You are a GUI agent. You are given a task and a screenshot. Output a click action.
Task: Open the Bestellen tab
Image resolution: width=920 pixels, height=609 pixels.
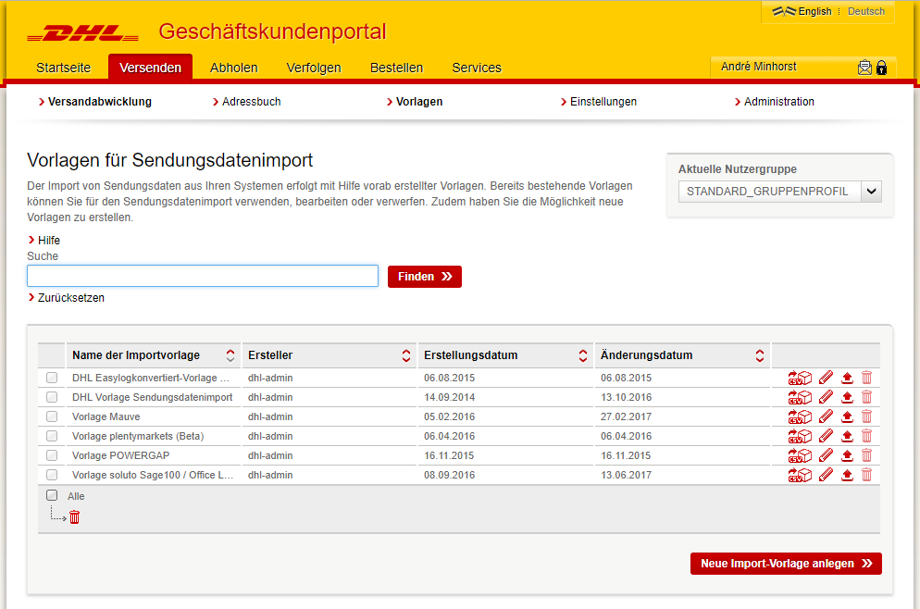click(x=397, y=68)
